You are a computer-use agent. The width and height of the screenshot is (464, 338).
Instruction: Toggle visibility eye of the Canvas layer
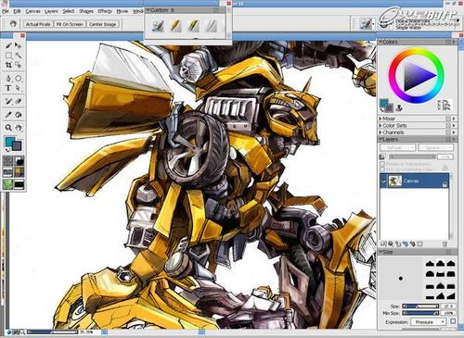coord(383,181)
